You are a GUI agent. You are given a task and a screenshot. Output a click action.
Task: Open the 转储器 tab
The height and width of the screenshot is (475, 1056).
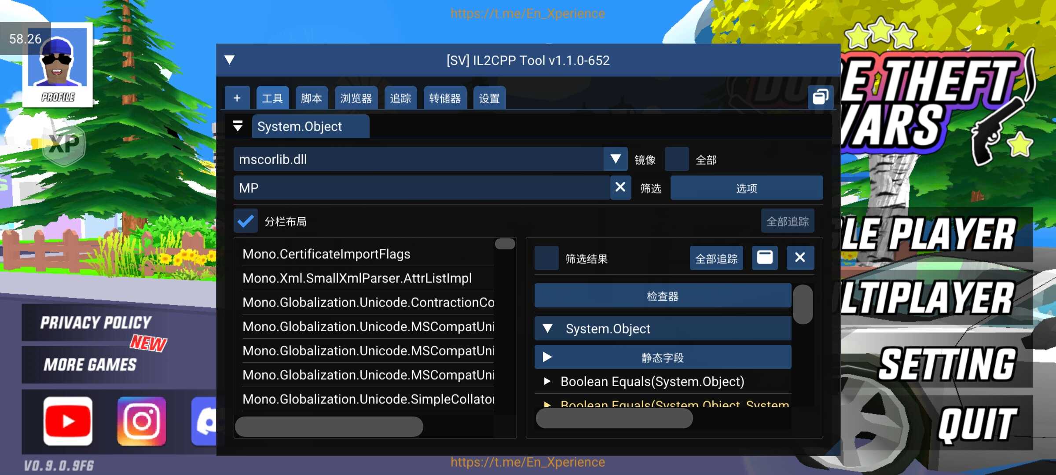[444, 98]
